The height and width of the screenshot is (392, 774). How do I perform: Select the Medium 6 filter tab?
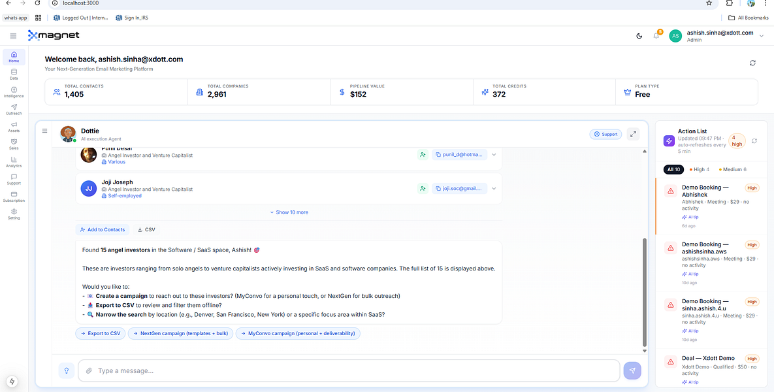(x=733, y=169)
